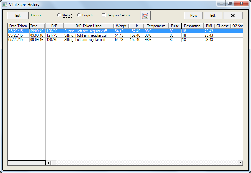Click the Temperature column header

click(156, 26)
